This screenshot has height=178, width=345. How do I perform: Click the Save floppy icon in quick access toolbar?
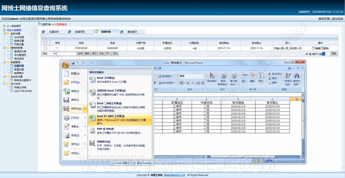pos(73,63)
